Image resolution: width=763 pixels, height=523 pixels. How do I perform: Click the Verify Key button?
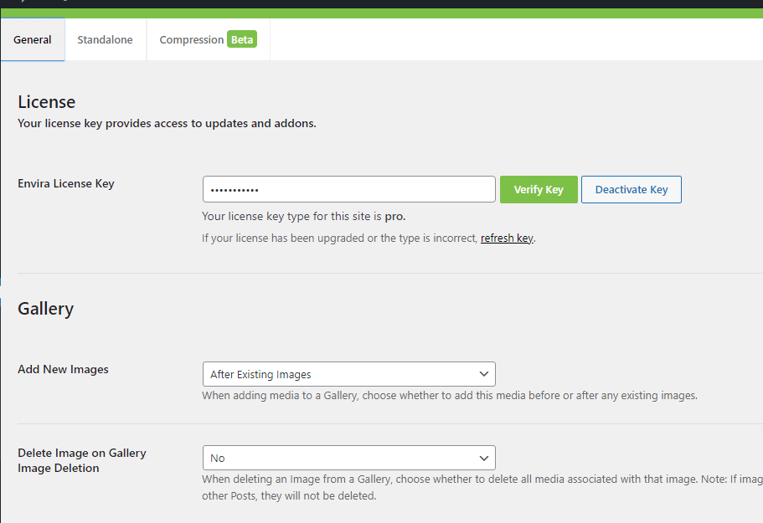539,189
